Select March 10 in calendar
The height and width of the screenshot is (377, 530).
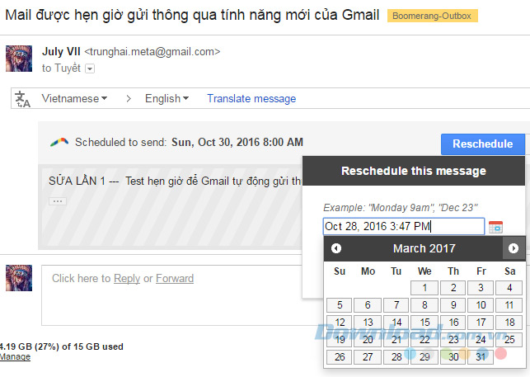[481, 305]
